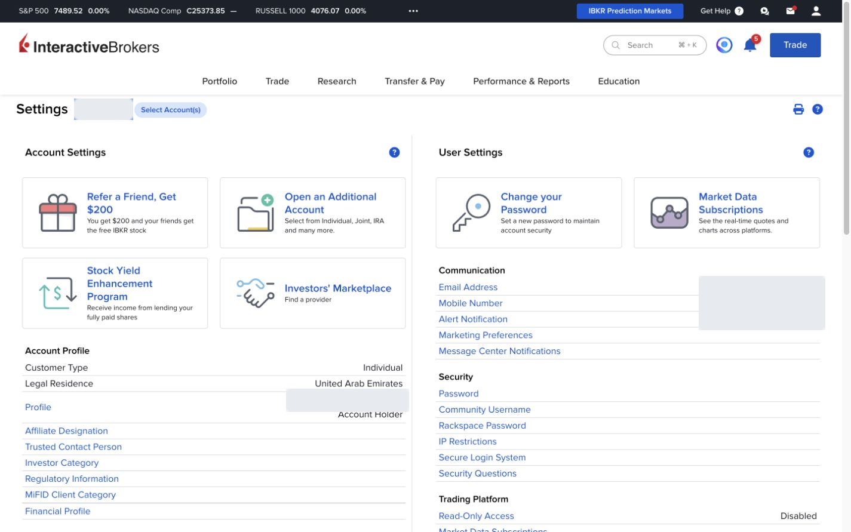Open Performance & Reports menu
The width and height of the screenshot is (851, 532).
pos(521,81)
